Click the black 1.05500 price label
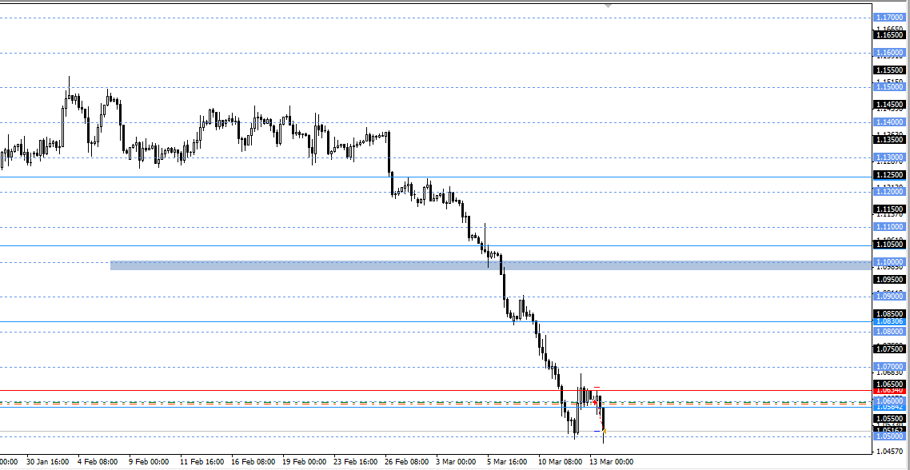 click(x=890, y=418)
